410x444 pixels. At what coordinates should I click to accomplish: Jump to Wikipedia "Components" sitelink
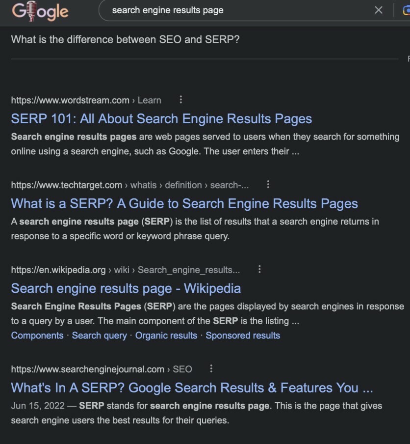pyautogui.click(x=37, y=335)
